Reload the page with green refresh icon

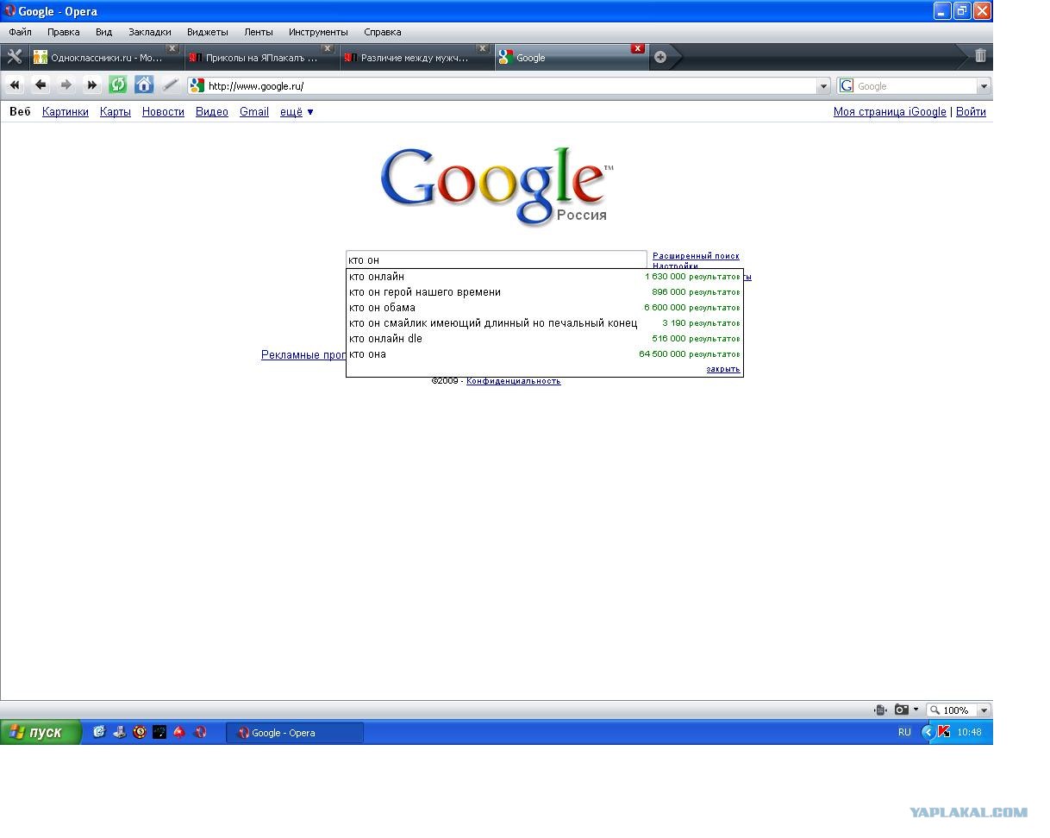[118, 85]
